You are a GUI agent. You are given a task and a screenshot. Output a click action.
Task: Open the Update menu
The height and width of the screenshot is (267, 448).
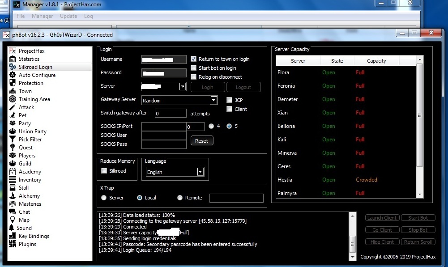point(68,16)
